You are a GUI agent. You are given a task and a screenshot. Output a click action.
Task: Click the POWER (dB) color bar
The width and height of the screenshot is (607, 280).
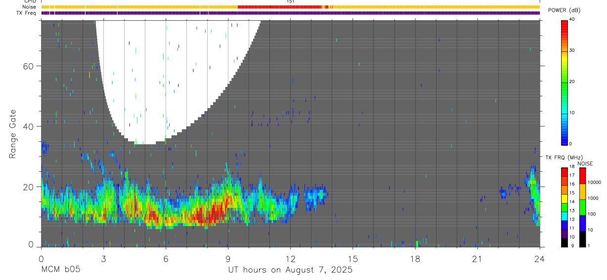[564, 82]
